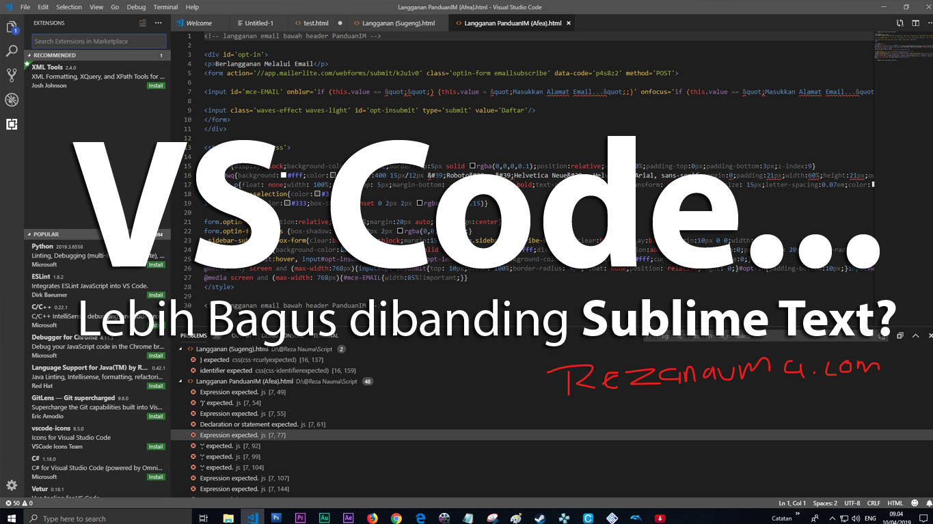933x524 pixels.
Task: Open the Manage gear in activity bar
Action: click(x=12, y=485)
